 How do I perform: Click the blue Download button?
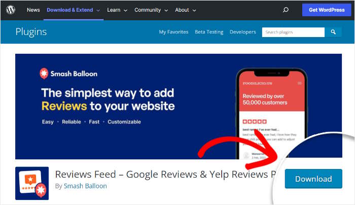(313, 179)
